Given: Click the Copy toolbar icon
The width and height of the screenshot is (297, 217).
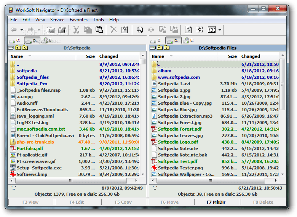Looking at the screenshot, I should point(88,30).
